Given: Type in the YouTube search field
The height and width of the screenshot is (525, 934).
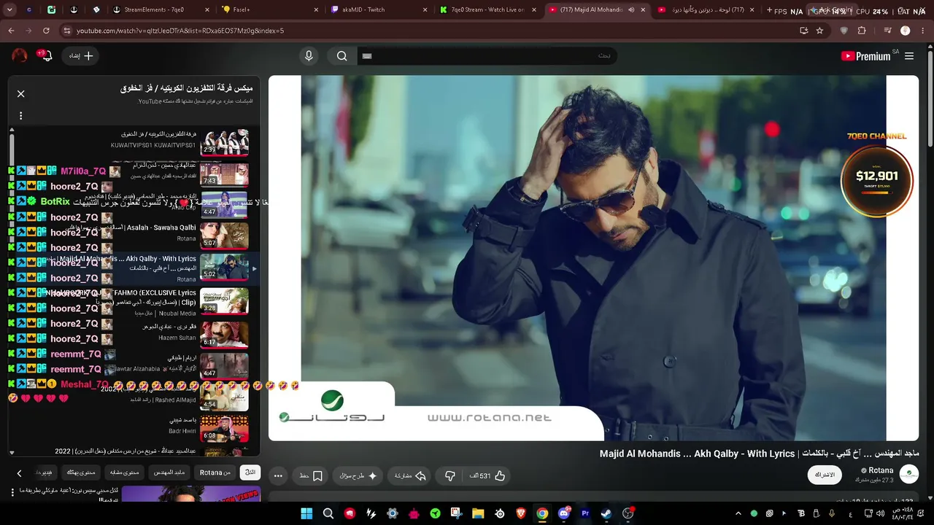Looking at the screenshot, I should point(487,56).
